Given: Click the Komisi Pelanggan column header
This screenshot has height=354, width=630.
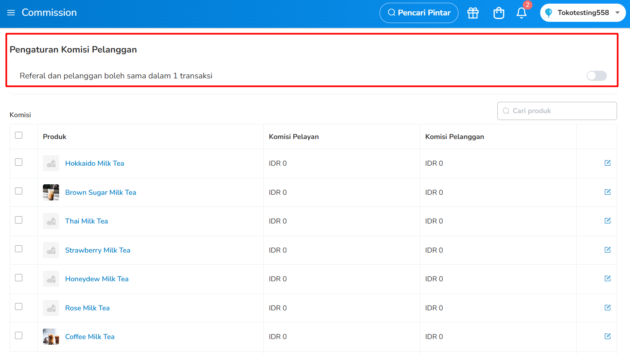Looking at the screenshot, I should (454, 137).
